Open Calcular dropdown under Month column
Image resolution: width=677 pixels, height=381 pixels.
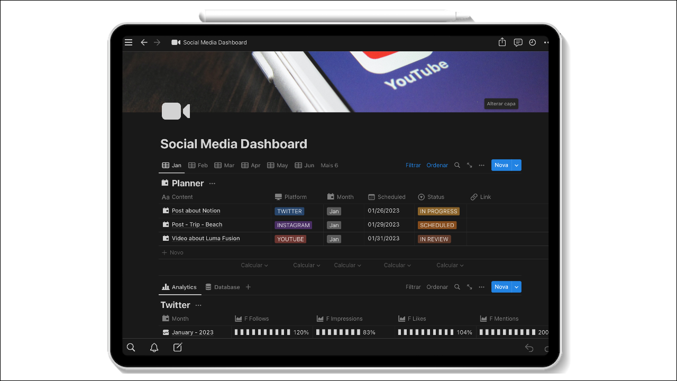coord(347,265)
